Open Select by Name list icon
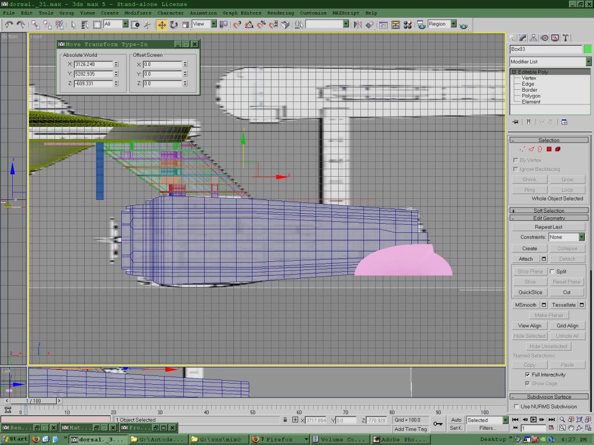This screenshot has height=445, width=594. tap(85, 25)
